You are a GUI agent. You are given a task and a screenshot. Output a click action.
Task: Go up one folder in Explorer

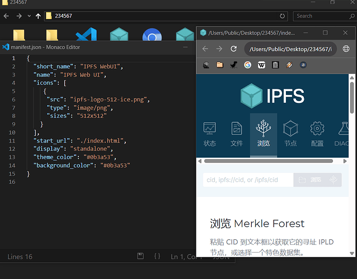(x=38, y=16)
